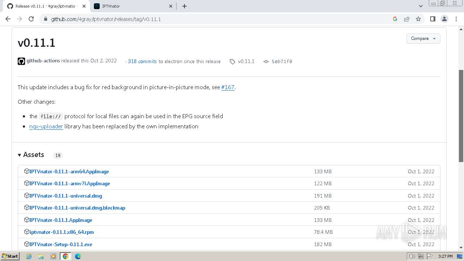Download IPTVnator-0.11.1-universal.dmg

(66, 196)
